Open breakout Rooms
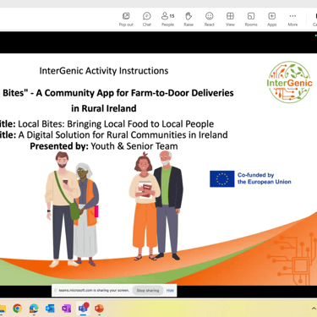Screen dimensions: 317x317 [251, 19]
